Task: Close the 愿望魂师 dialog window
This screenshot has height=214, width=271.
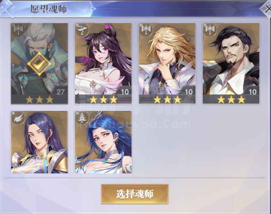Action: tap(266, 9)
